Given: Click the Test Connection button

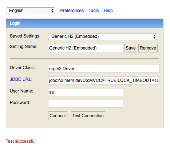Looking at the screenshot, I should pos(88,116).
